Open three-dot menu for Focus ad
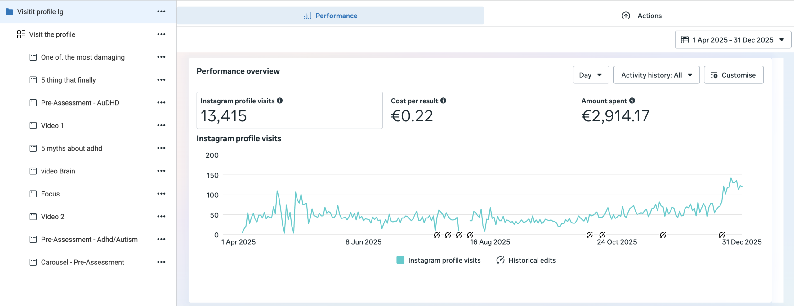 [x=161, y=194]
